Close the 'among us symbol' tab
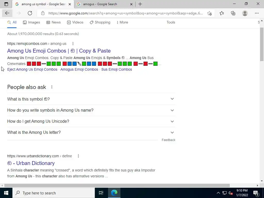Screen dimensions: 264x198 70,4
